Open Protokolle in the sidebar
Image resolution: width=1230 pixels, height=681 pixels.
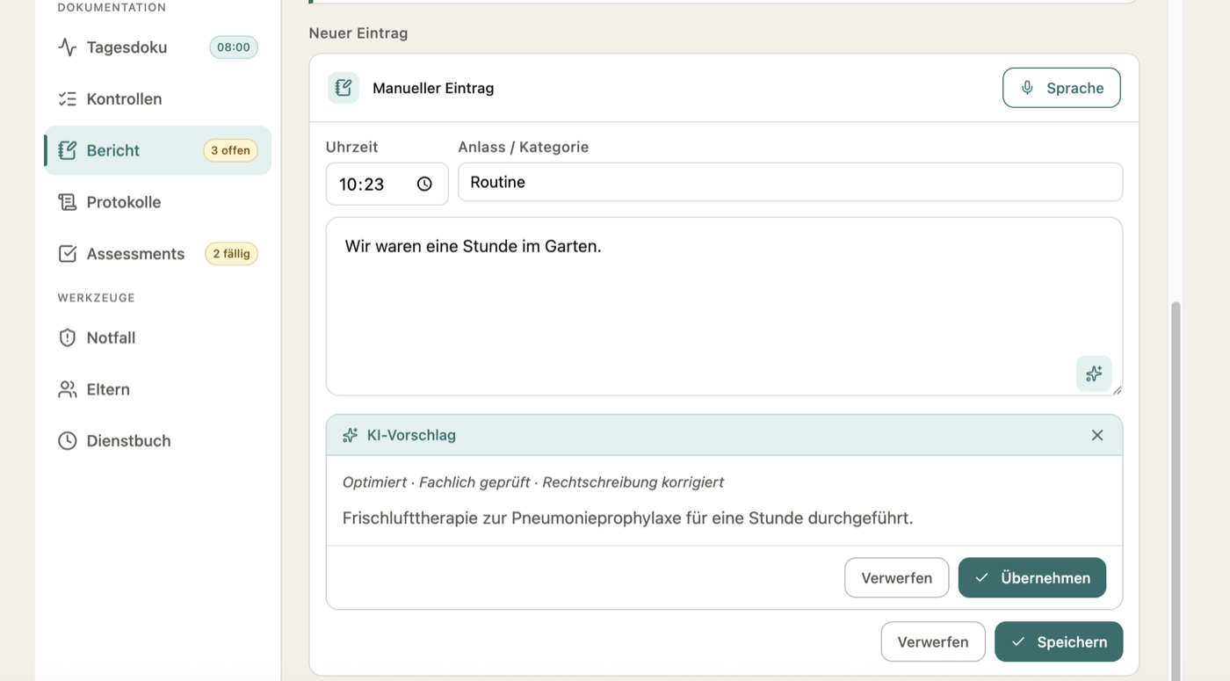point(158,202)
